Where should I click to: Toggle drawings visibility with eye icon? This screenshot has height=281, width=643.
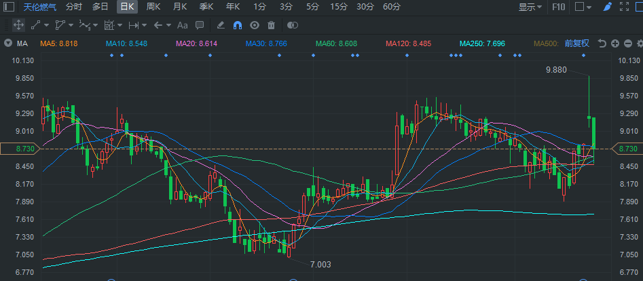[255, 25]
